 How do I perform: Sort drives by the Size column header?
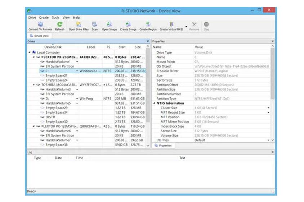(x=137, y=47)
